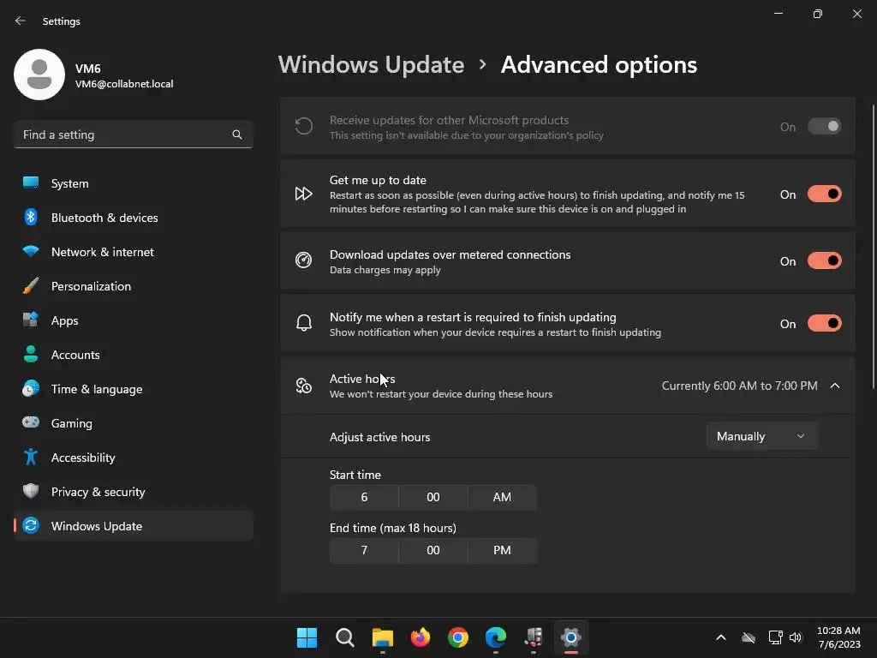The height and width of the screenshot is (658, 877).
Task: Collapse the Active hours section chevron
Action: coord(835,386)
